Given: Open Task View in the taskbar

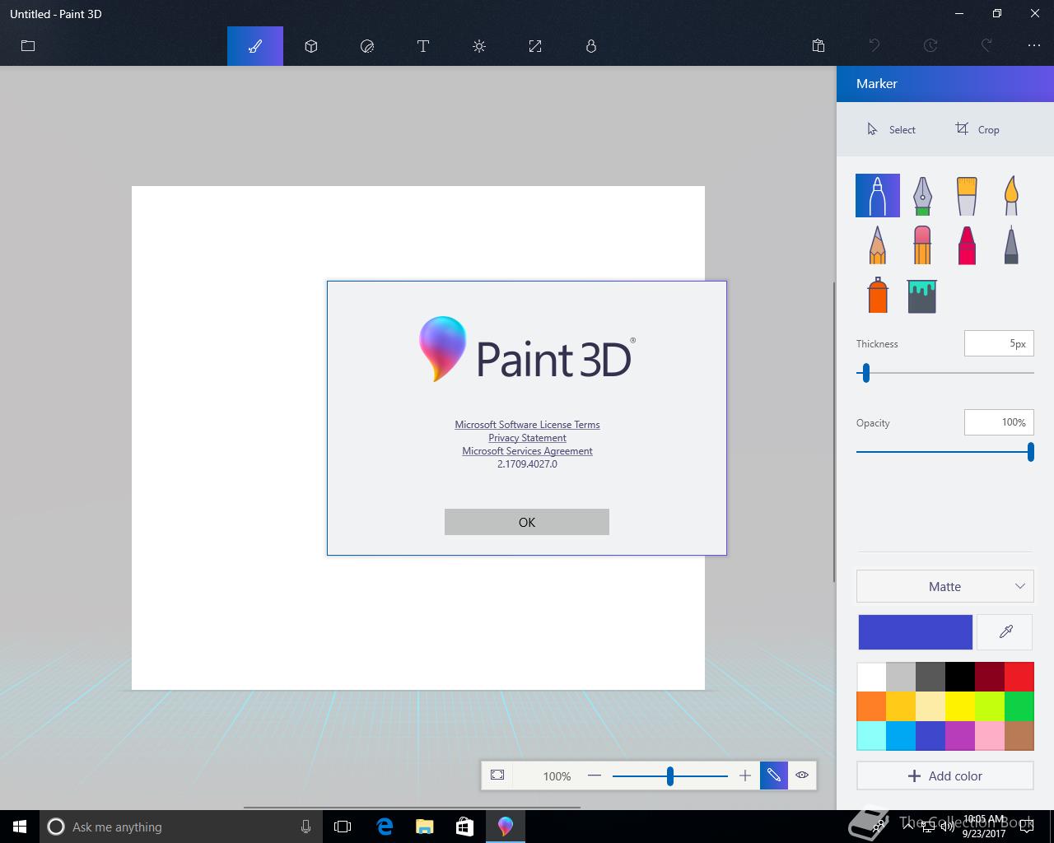Looking at the screenshot, I should click(343, 827).
